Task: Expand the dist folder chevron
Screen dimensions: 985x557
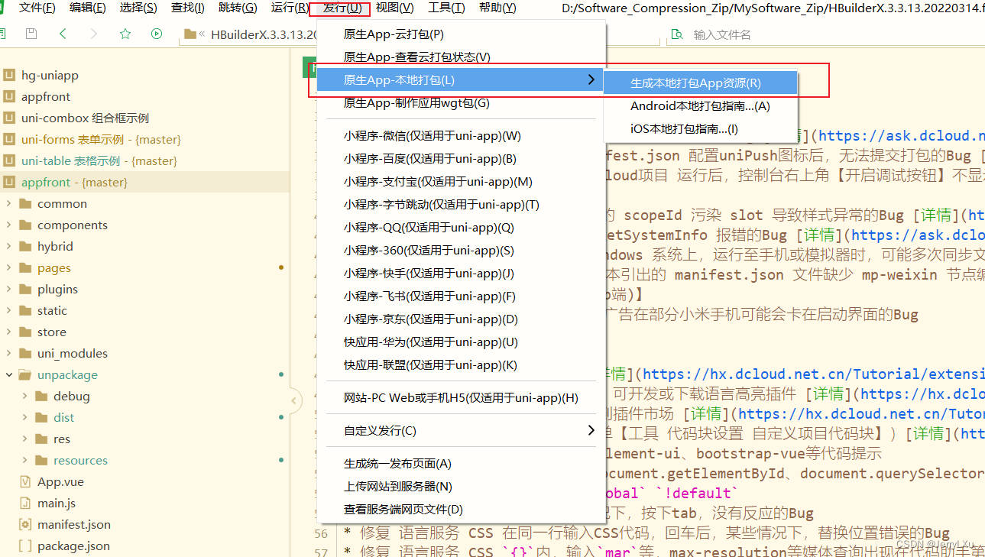Action: click(24, 417)
